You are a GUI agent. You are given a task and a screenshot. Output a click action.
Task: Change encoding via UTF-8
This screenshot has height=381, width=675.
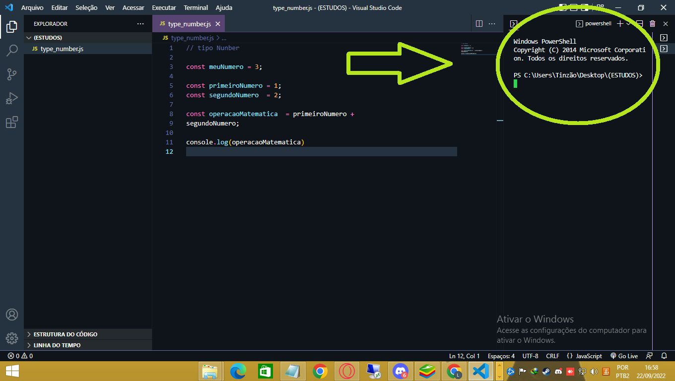click(530, 356)
